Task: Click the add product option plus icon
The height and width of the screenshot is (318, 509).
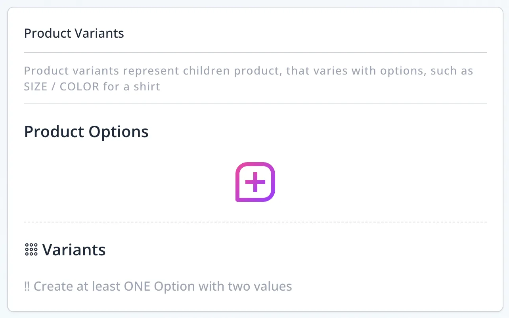Action: (255, 182)
